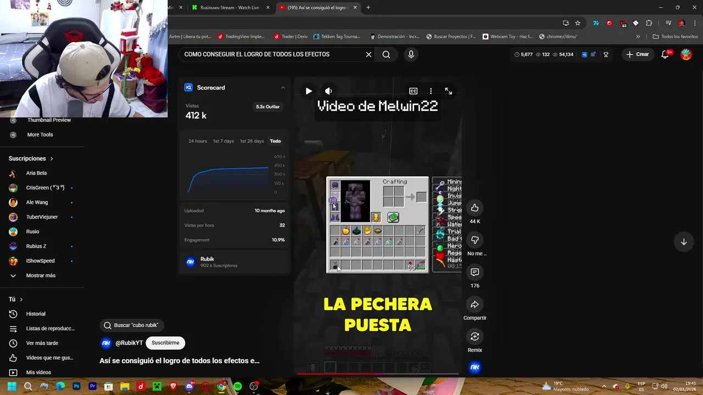
Task: Open the video's three-dot options menu
Action: [x=431, y=91]
